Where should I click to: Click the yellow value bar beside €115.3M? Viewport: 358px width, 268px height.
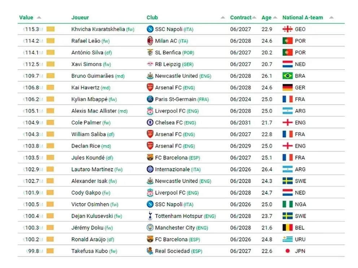tap(50, 29)
